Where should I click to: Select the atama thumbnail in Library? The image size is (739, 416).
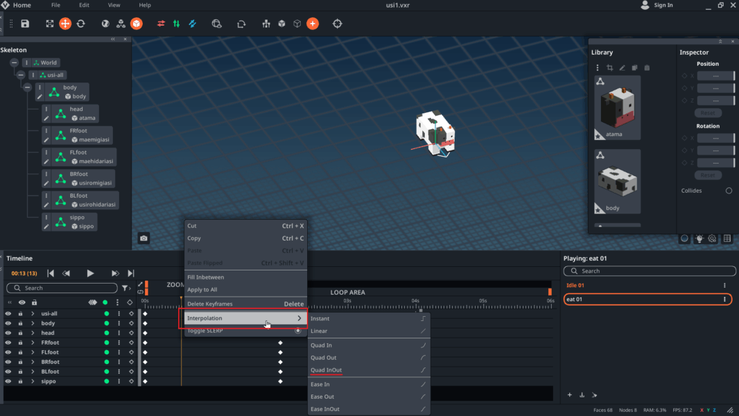coord(618,108)
